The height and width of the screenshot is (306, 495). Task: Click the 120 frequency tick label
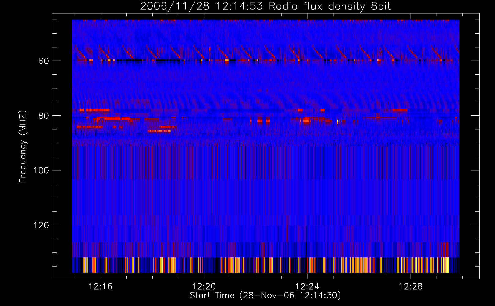click(41, 226)
